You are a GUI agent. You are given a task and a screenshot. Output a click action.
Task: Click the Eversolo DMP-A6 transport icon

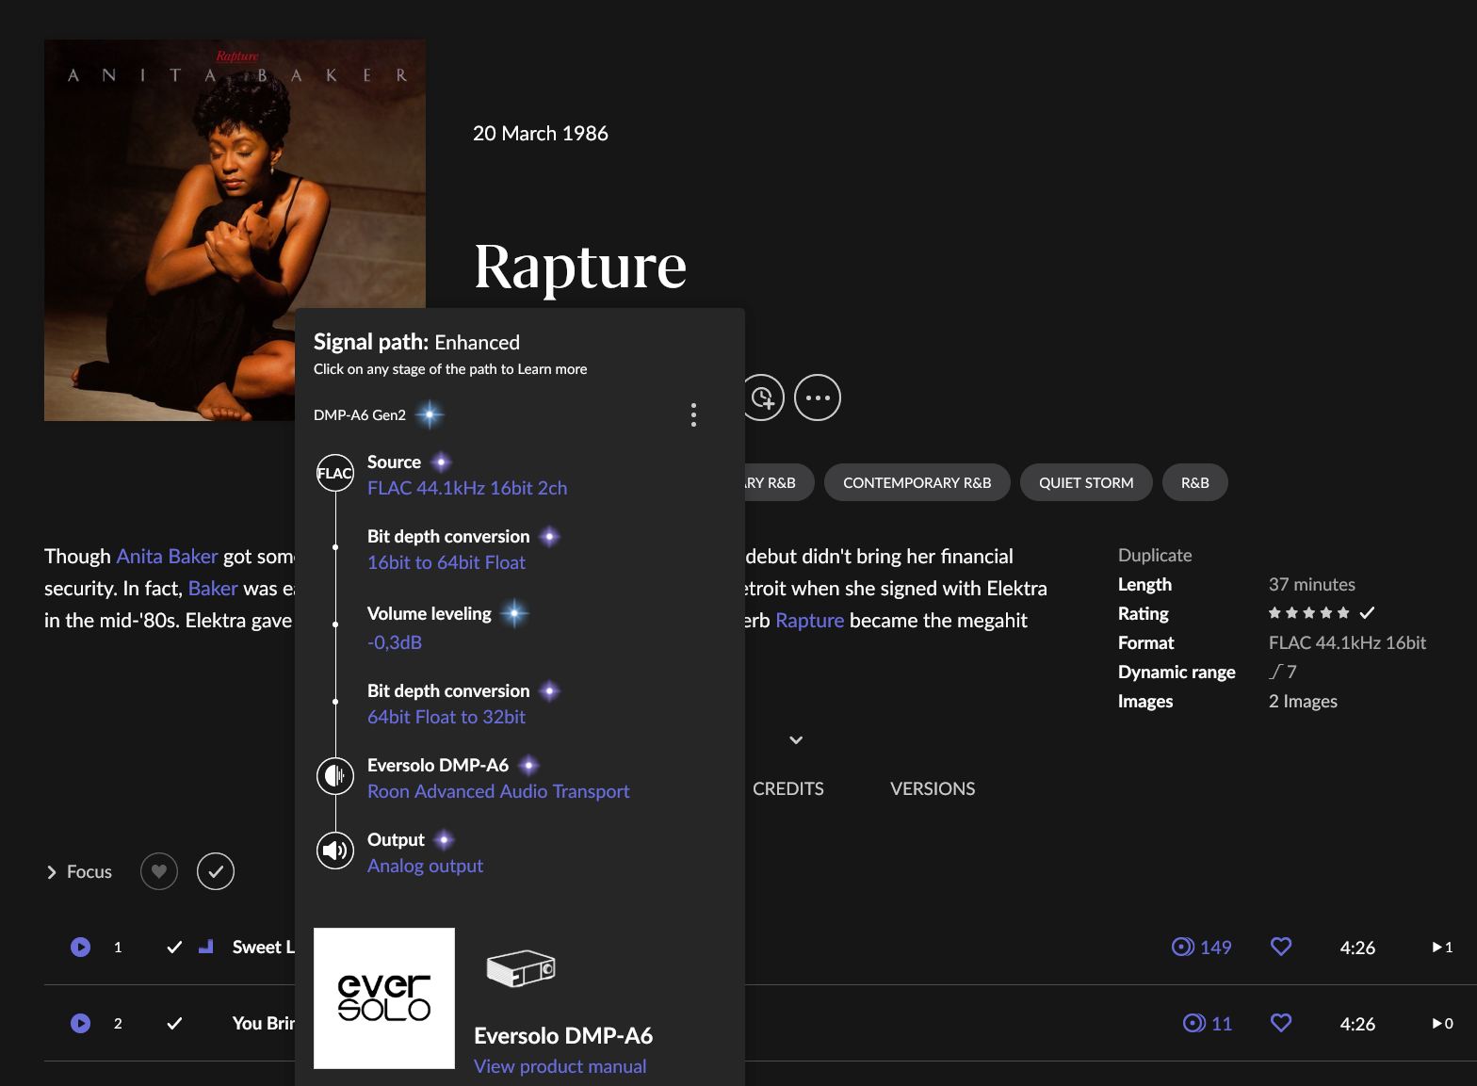(x=334, y=776)
